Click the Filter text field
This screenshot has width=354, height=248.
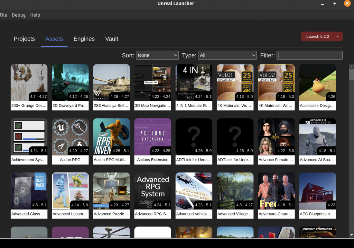(309, 55)
